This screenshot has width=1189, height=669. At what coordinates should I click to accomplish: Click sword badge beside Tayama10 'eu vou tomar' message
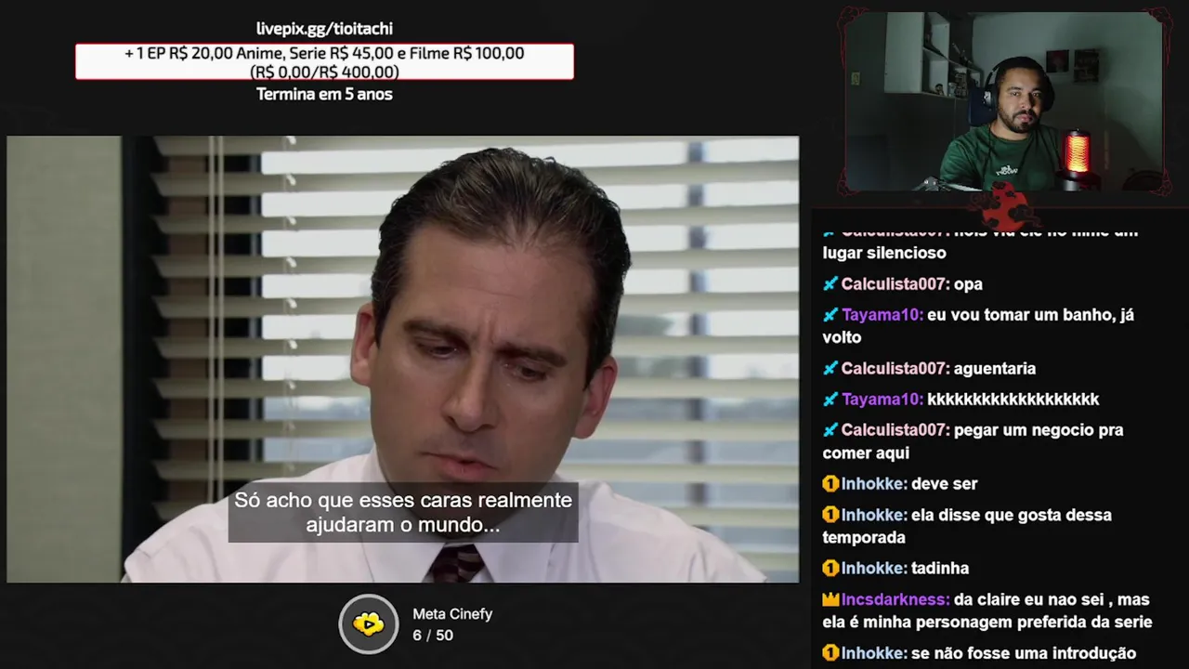click(830, 315)
